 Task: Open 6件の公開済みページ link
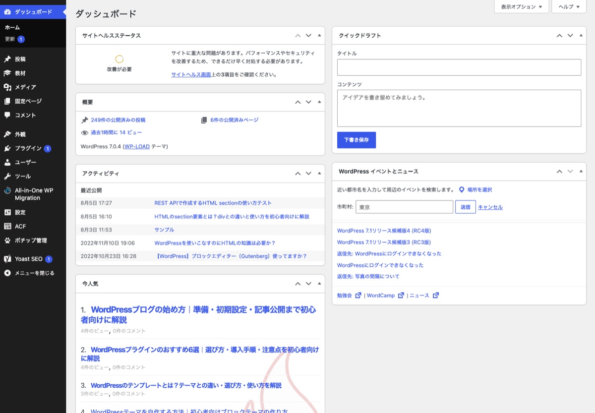pos(234,120)
